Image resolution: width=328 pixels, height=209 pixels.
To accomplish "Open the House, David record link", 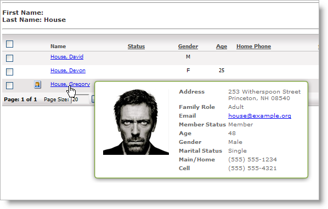I will 67,57.
